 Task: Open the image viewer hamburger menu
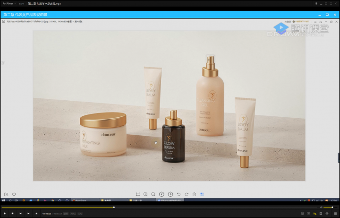tap(315, 22)
